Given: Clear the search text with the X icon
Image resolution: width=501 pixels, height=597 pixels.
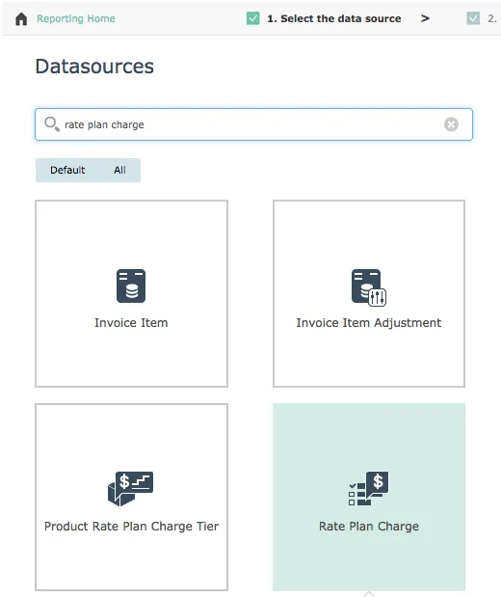Looking at the screenshot, I should (451, 124).
